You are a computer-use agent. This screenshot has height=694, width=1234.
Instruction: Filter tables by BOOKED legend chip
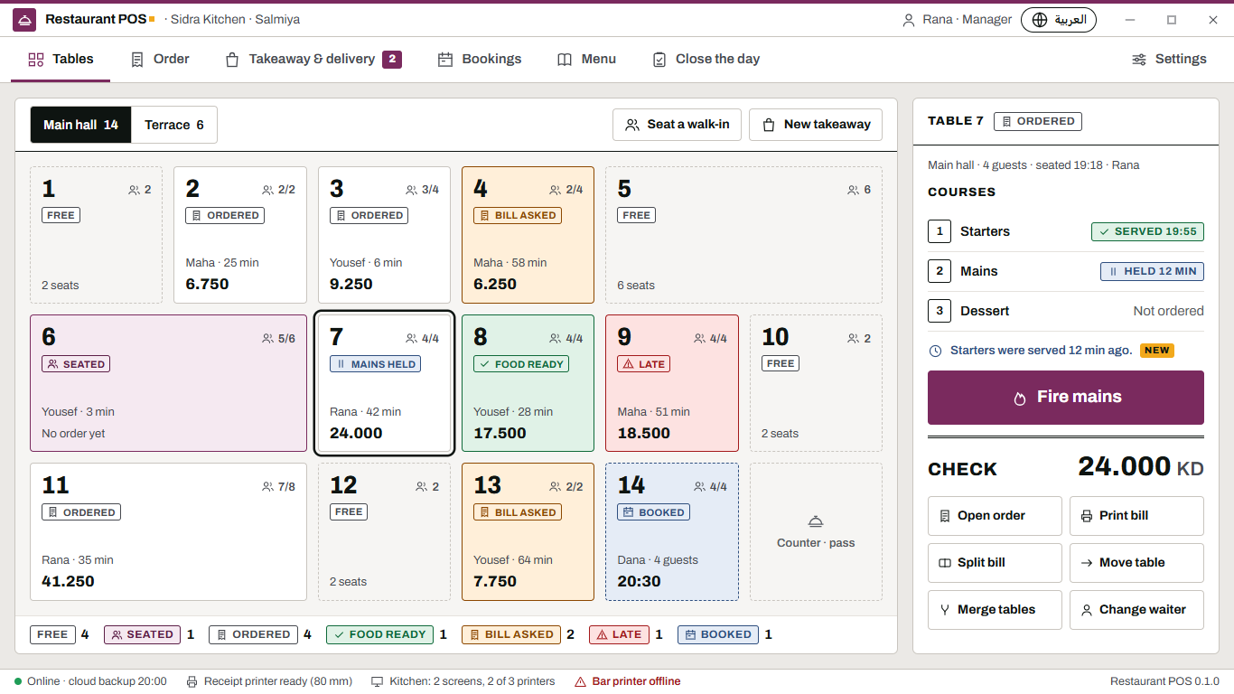(x=718, y=634)
